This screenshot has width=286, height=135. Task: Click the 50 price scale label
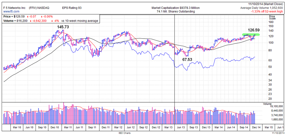tap(271, 67)
